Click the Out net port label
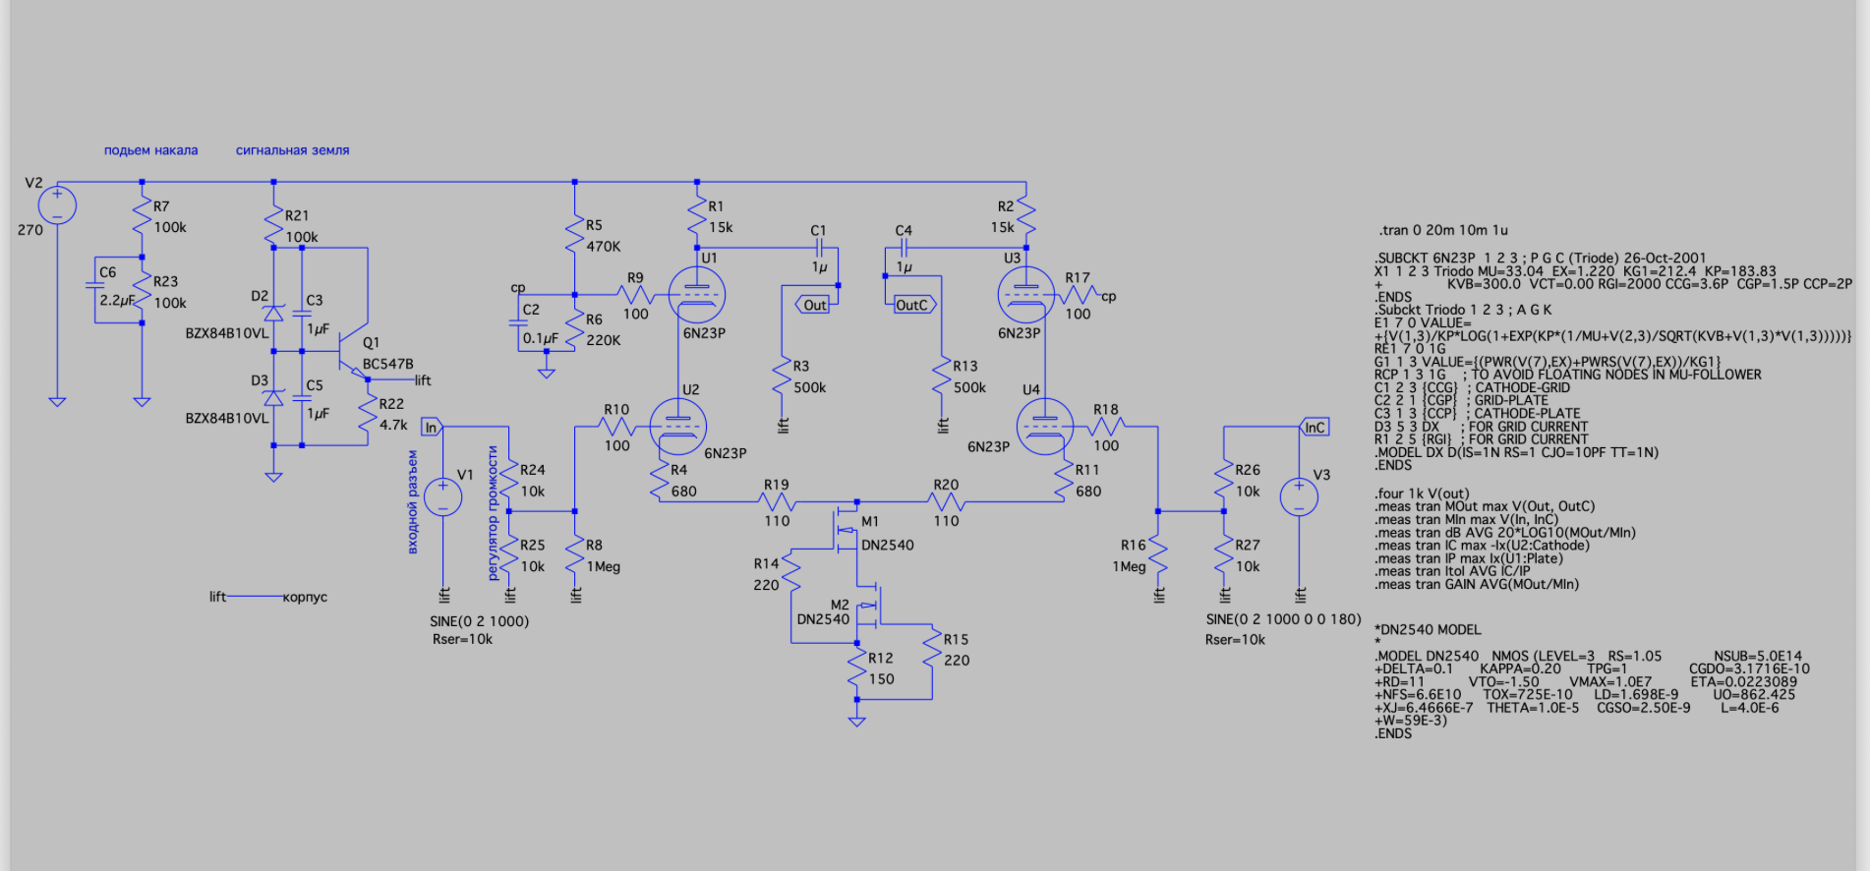Image resolution: width=1870 pixels, height=871 pixels. (x=813, y=305)
